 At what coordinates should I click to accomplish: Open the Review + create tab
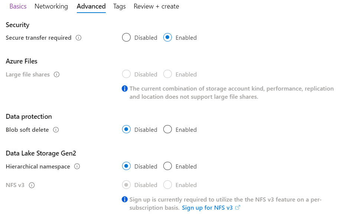tap(156, 6)
